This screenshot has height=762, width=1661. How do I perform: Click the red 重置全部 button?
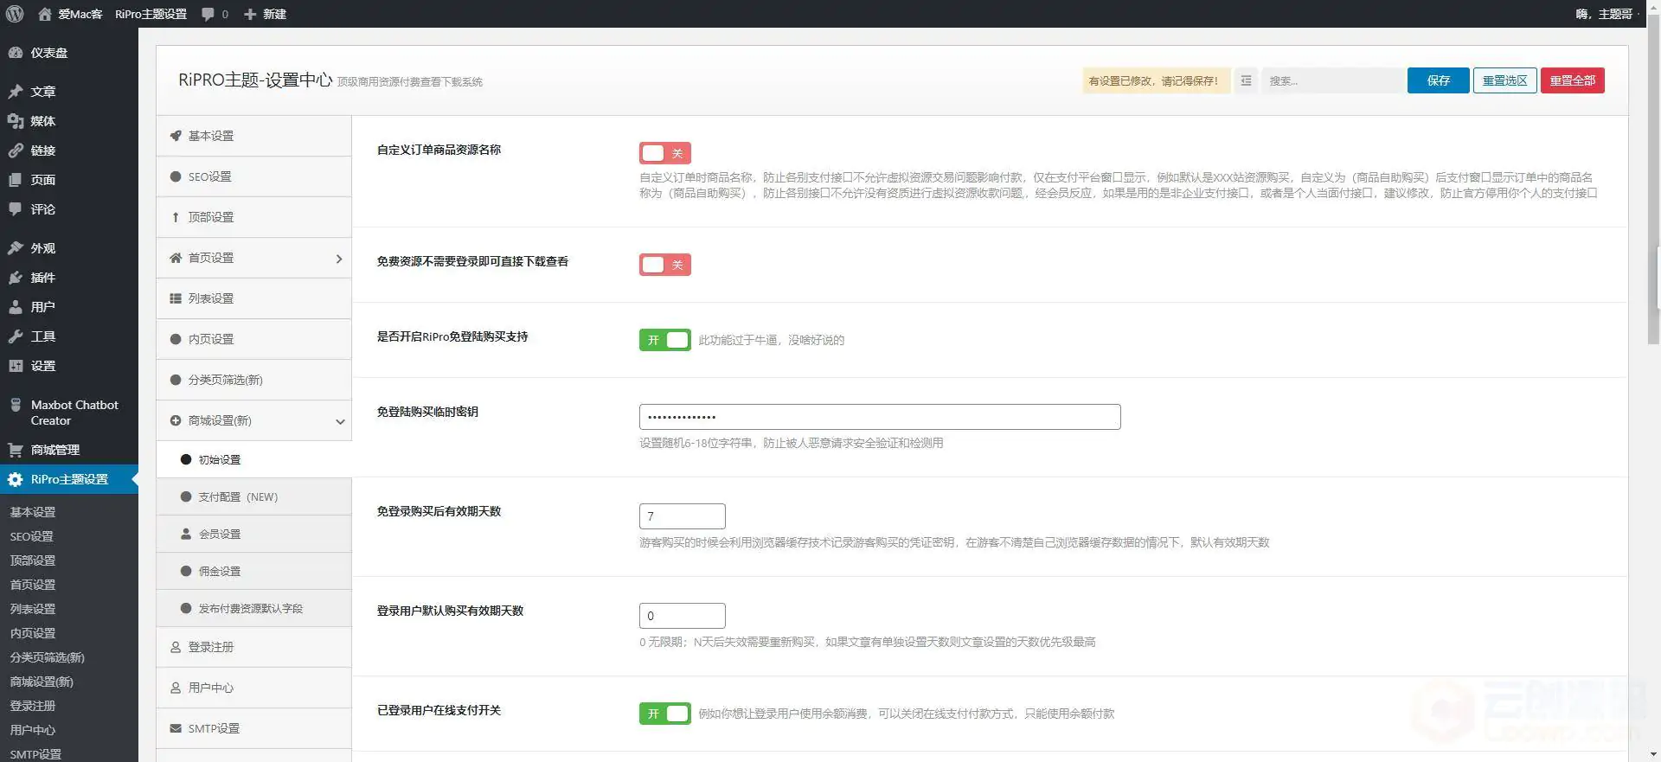tap(1572, 80)
